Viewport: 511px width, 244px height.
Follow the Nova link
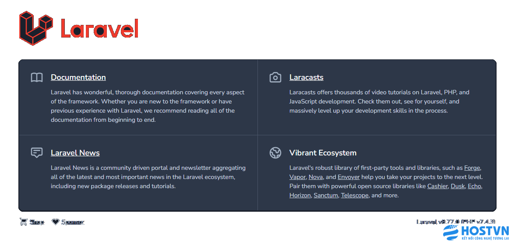tap(316, 177)
